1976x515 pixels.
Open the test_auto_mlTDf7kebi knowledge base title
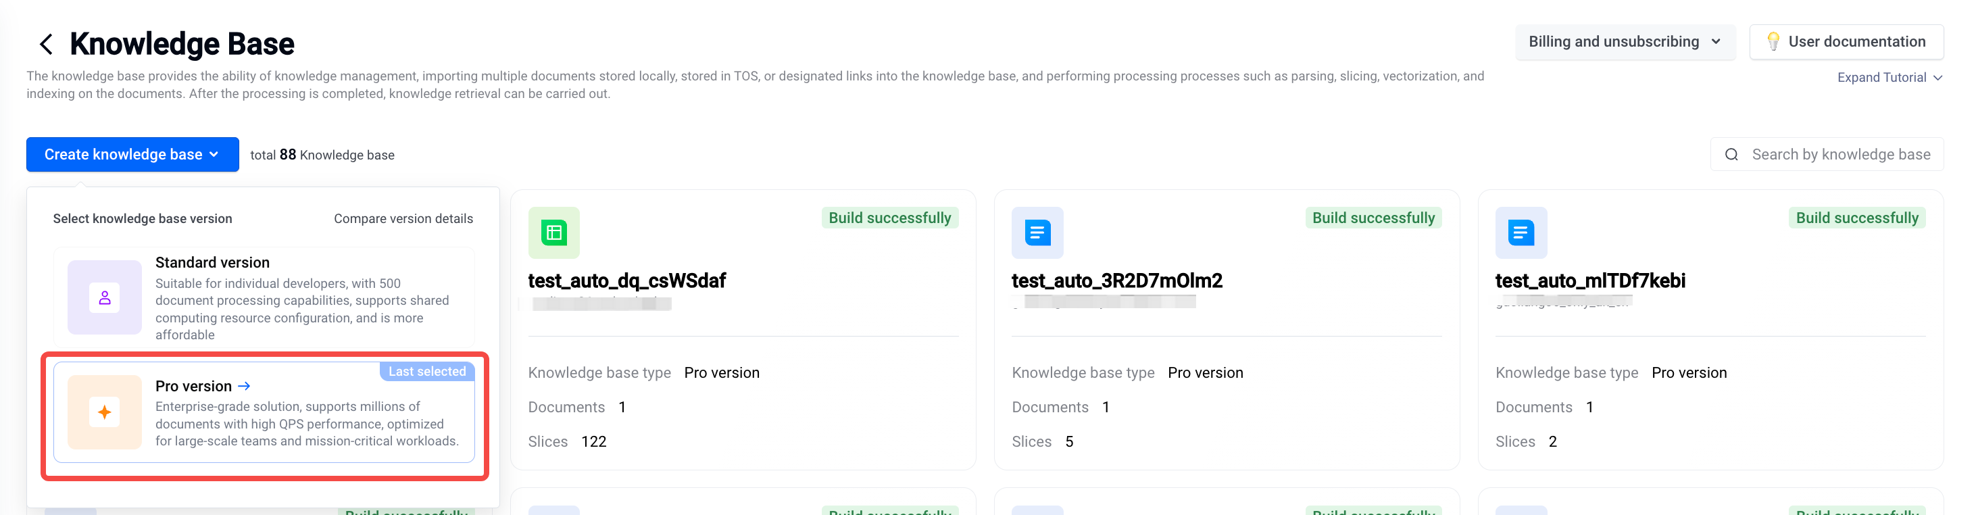1589,281
